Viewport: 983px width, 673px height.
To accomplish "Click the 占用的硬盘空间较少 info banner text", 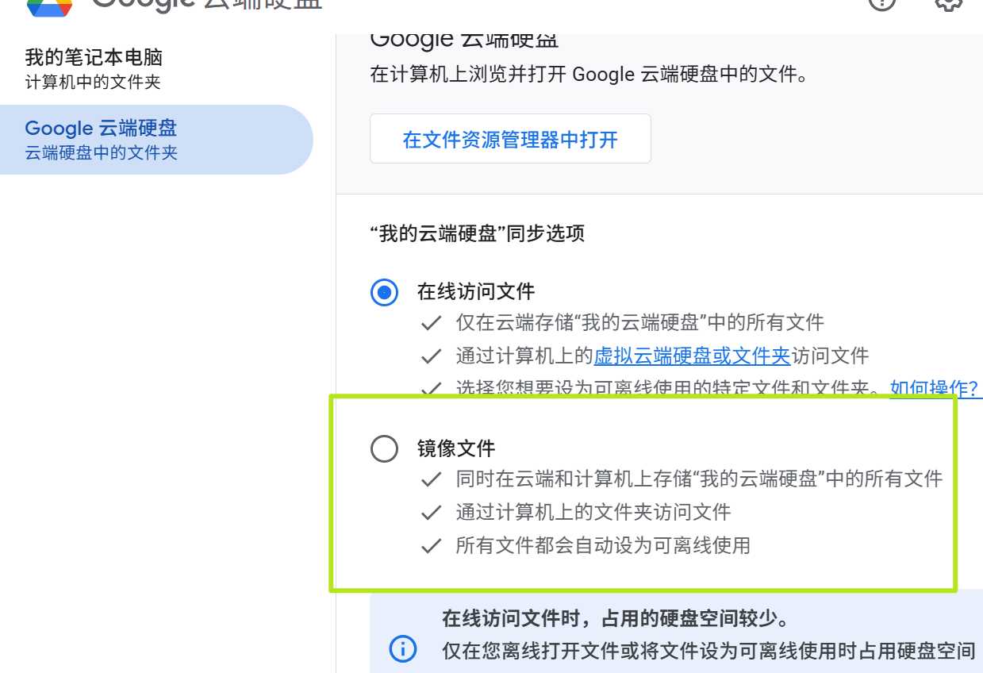I will pyautogui.click(x=614, y=618).
